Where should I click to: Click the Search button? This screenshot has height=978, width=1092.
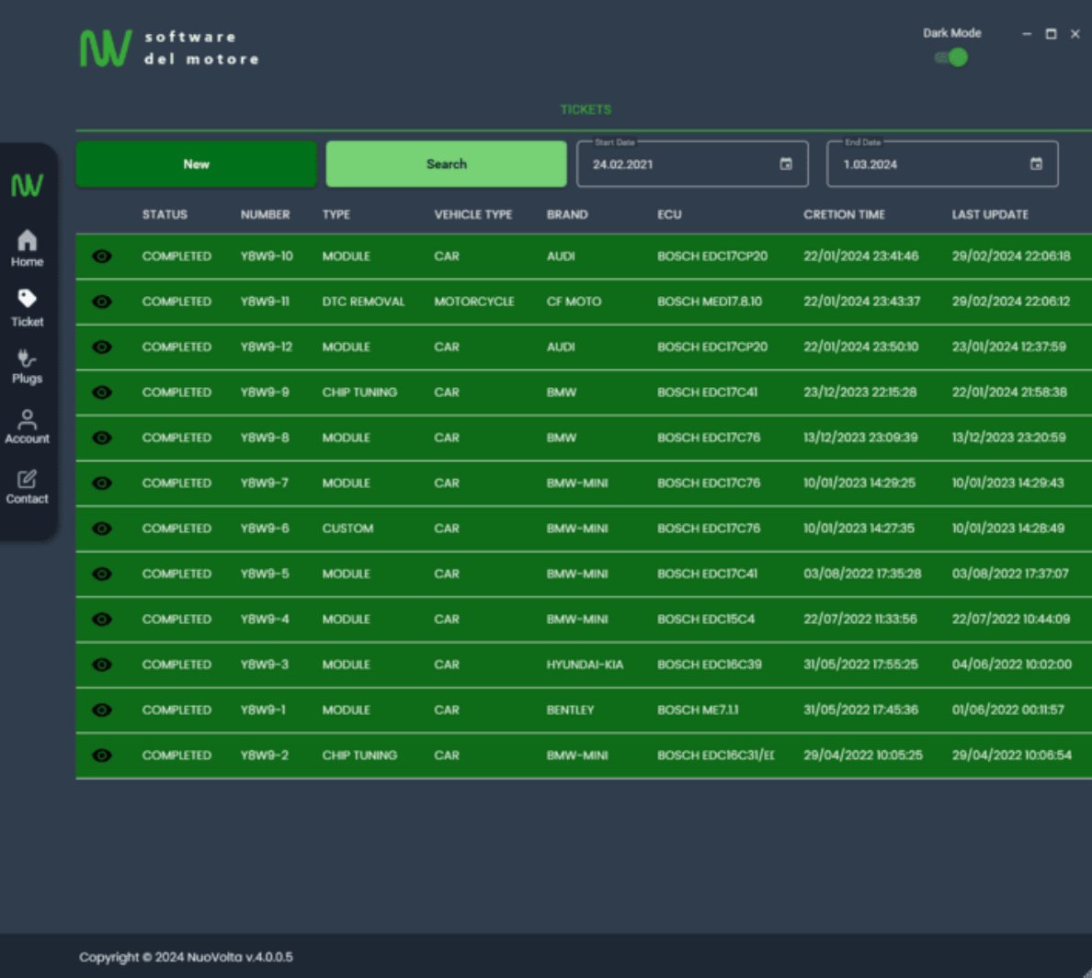click(x=446, y=165)
